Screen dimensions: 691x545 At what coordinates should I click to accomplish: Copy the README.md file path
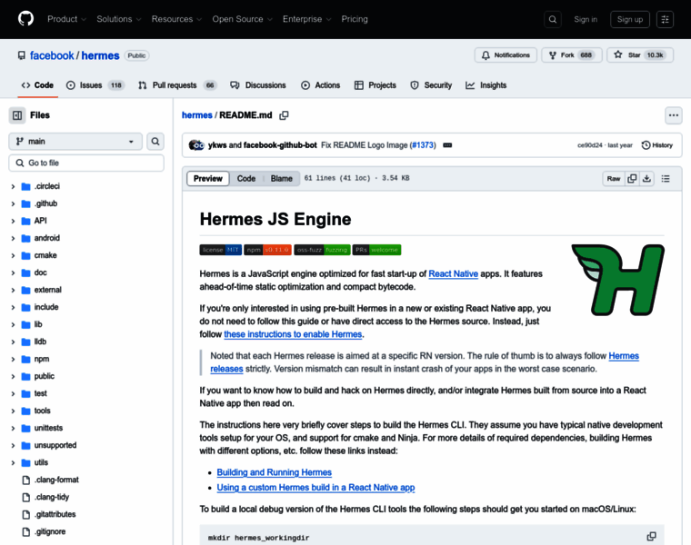tap(284, 115)
